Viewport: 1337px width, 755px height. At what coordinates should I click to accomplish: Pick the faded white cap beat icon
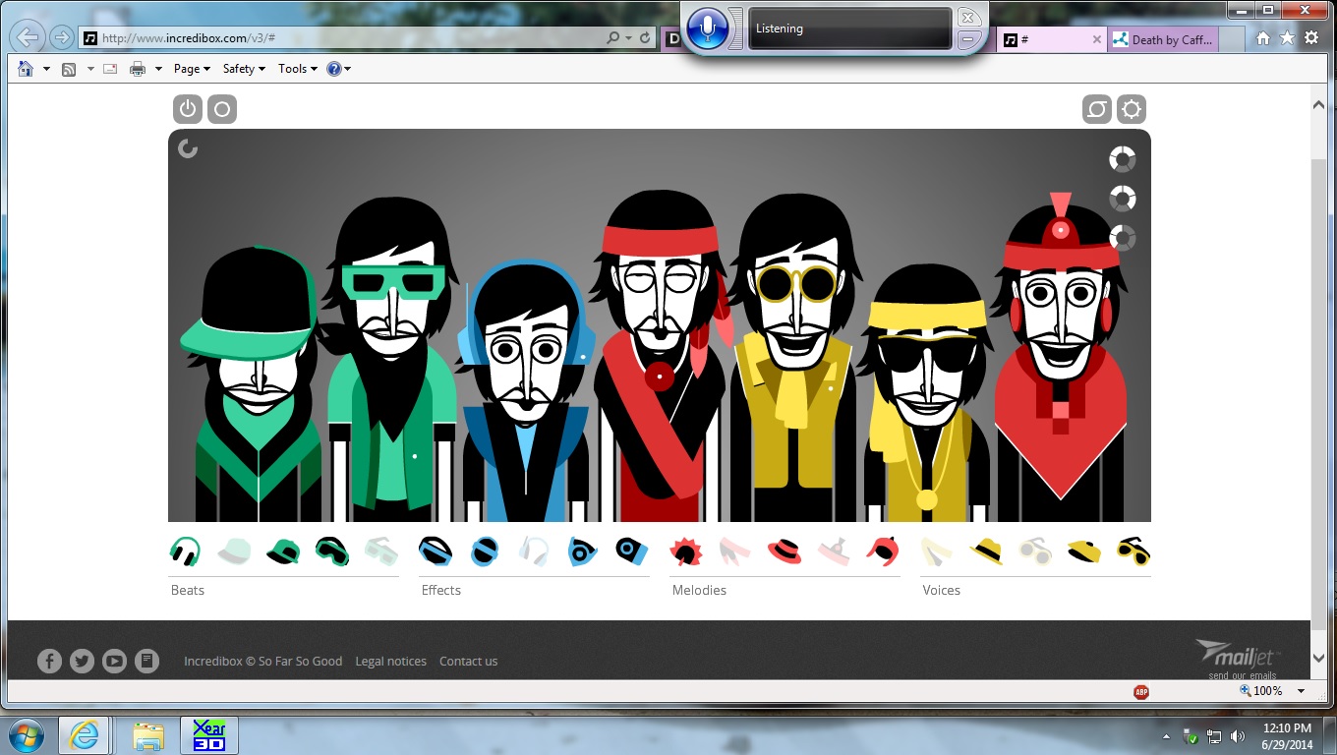[234, 552]
